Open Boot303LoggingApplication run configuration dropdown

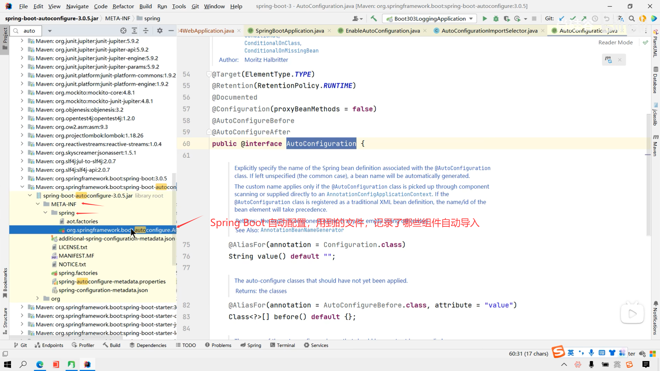pyautogui.click(x=430, y=19)
